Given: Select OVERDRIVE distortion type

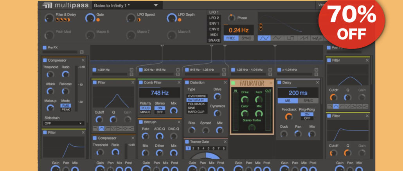Looking at the screenshot, I should 197,96.
